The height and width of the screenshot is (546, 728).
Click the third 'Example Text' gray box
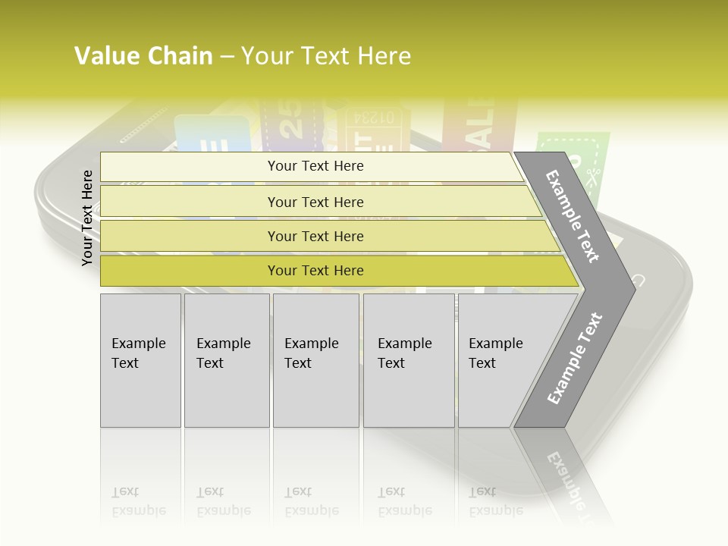pos(315,360)
